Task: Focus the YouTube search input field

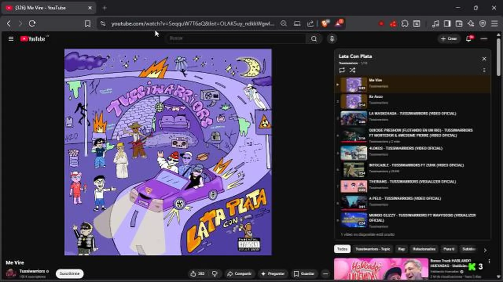Action: coord(236,38)
